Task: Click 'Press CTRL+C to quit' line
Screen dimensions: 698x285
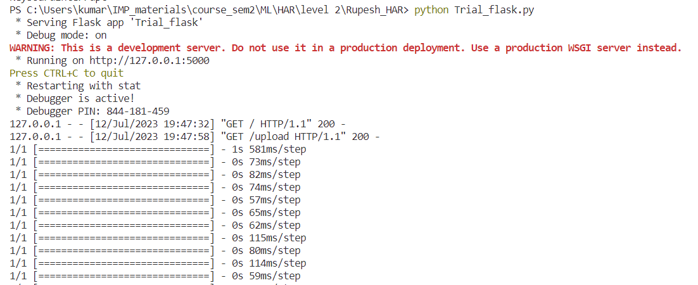Action: (x=67, y=73)
